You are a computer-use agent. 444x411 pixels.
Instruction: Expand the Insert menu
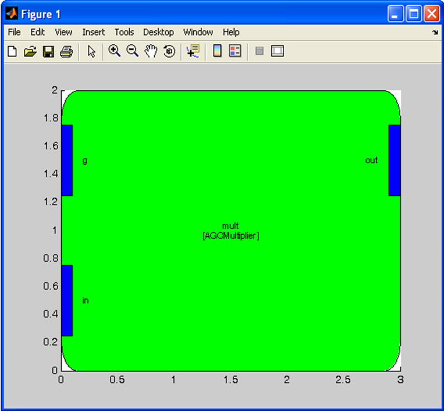[x=94, y=32]
